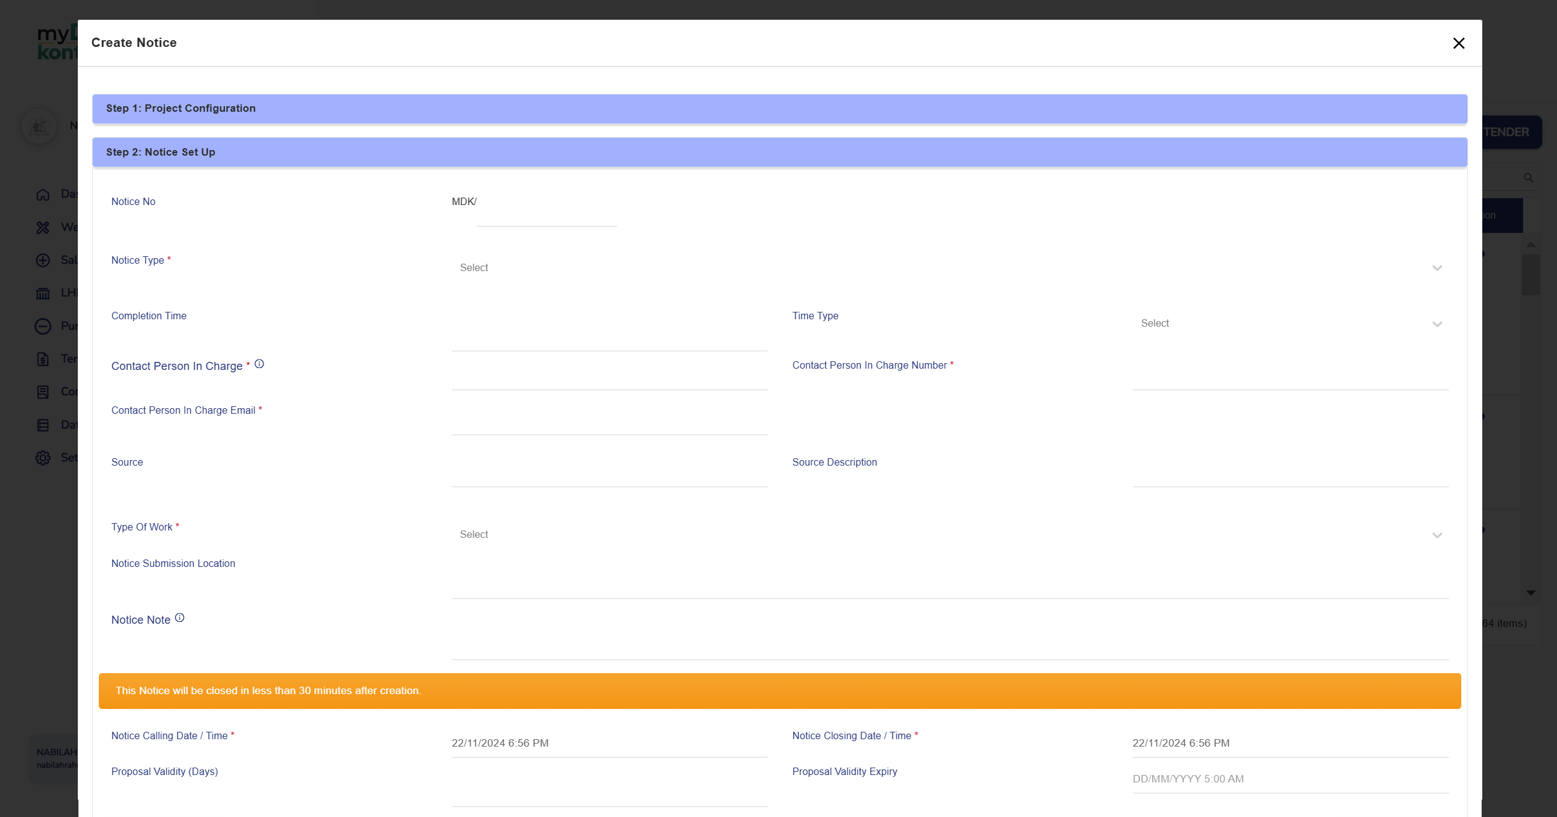Open the Notice Type dropdown

point(949,268)
